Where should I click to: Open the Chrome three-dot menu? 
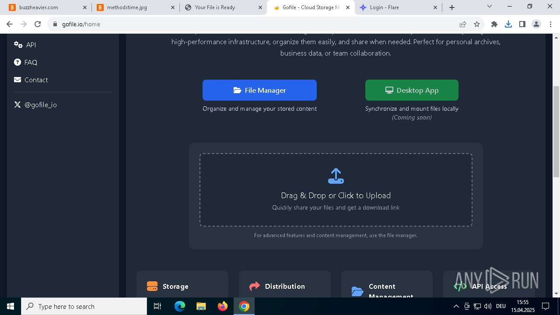[x=550, y=24]
